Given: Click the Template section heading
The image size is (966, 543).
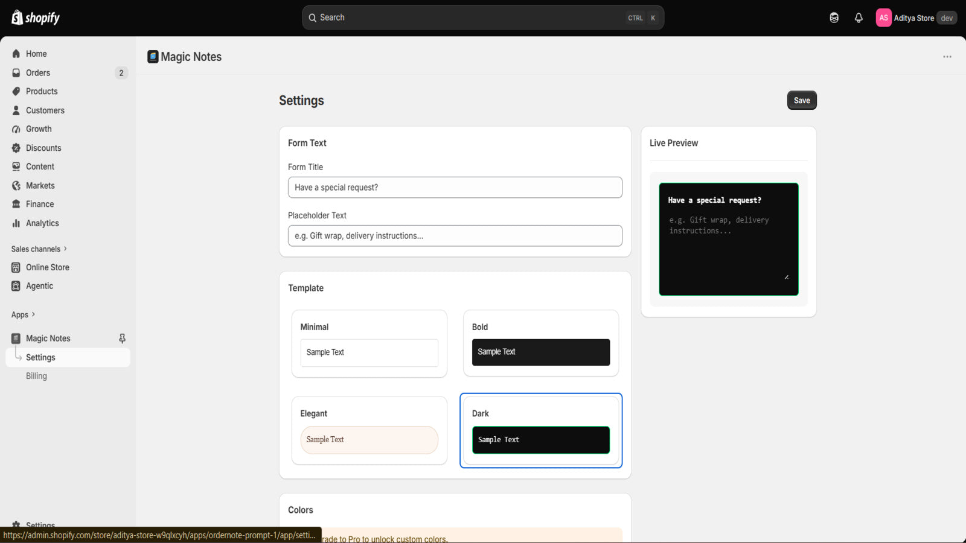Looking at the screenshot, I should pos(305,288).
